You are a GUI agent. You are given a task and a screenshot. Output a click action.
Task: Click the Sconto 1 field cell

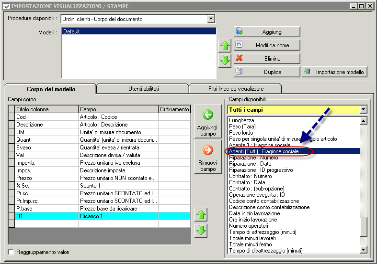118,186
